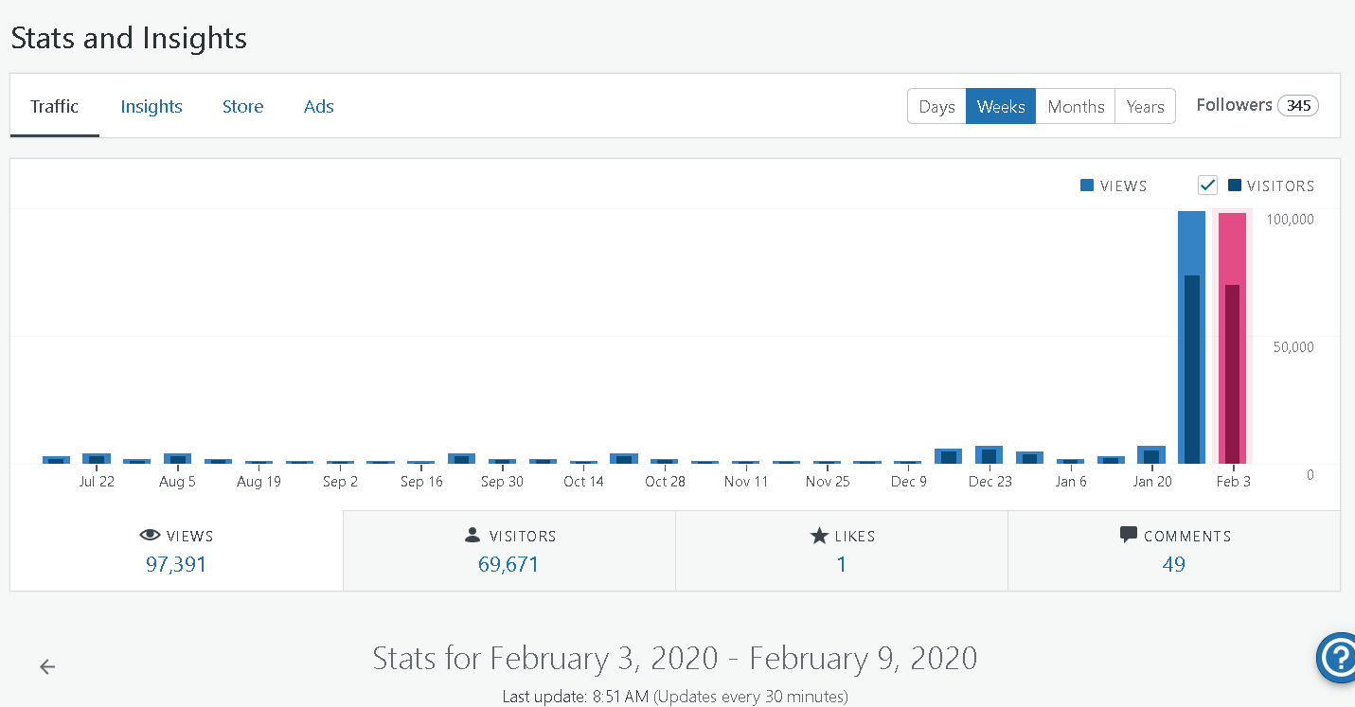Click the blue Views legend swatch
1355x707 pixels.
(x=1087, y=186)
